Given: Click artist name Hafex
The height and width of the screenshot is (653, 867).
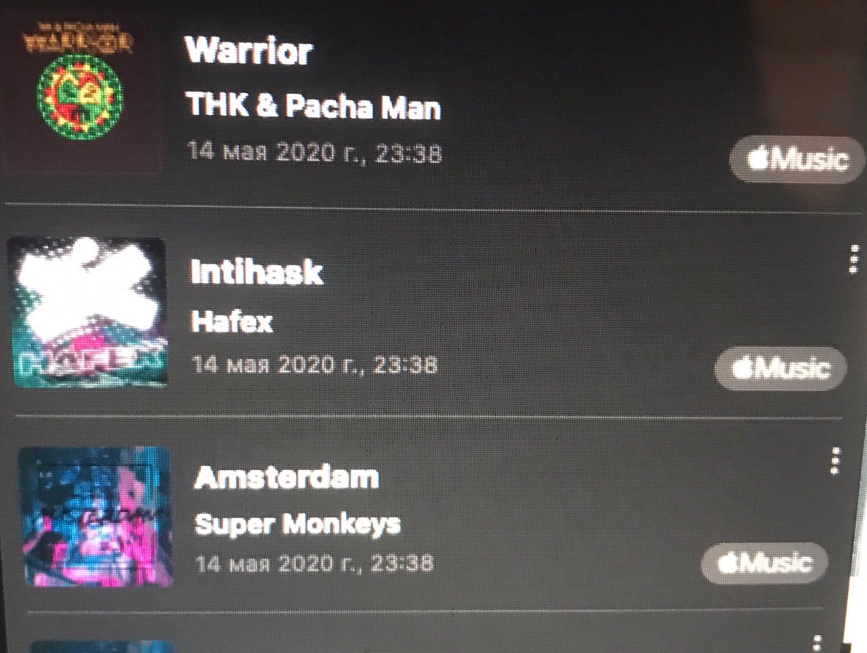Looking at the screenshot, I should tap(232, 321).
